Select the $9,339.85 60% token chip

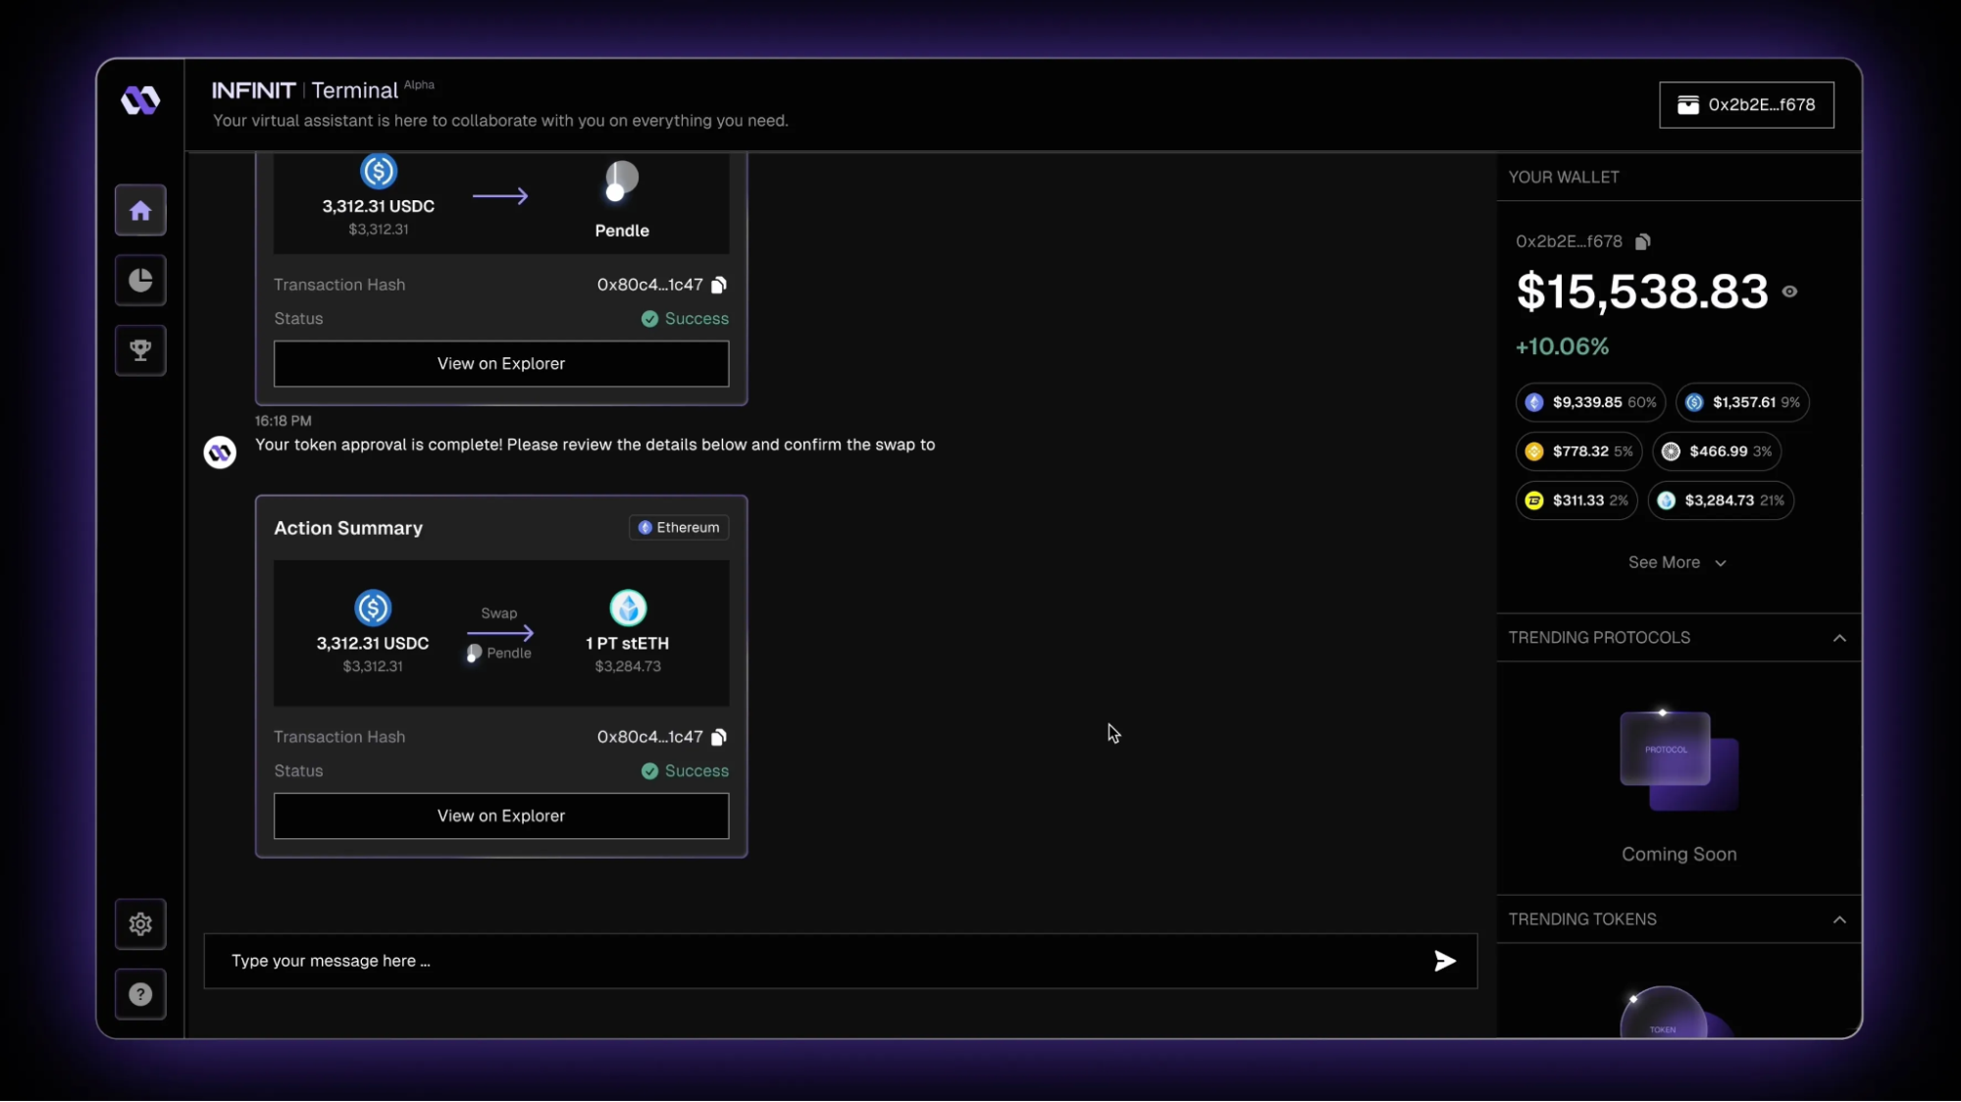tap(1590, 402)
